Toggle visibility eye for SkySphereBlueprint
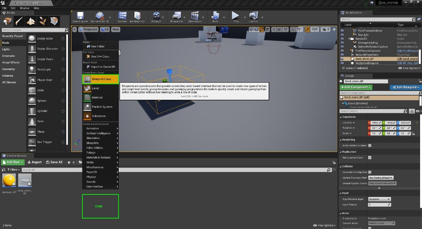The height and width of the screenshot is (229, 422). pos(342,63)
